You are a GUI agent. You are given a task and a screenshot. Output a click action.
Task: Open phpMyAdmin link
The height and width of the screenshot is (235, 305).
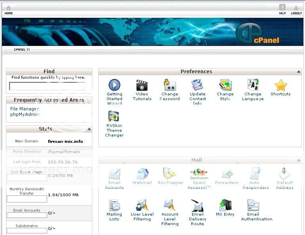point(25,114)
